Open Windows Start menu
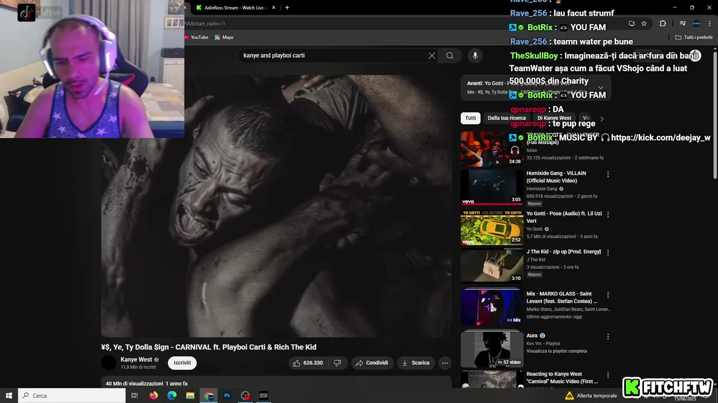This screenshot has width=718, height=403. (x=9, y=395)
